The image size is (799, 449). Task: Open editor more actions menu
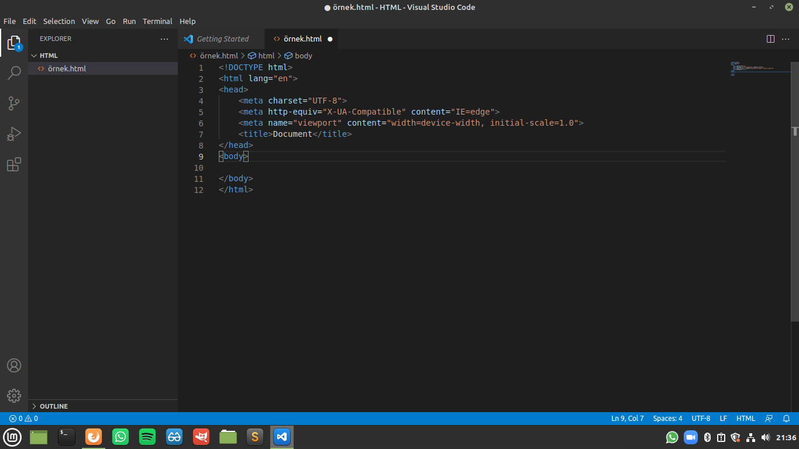pyautogui.click(x=786, y=39)
